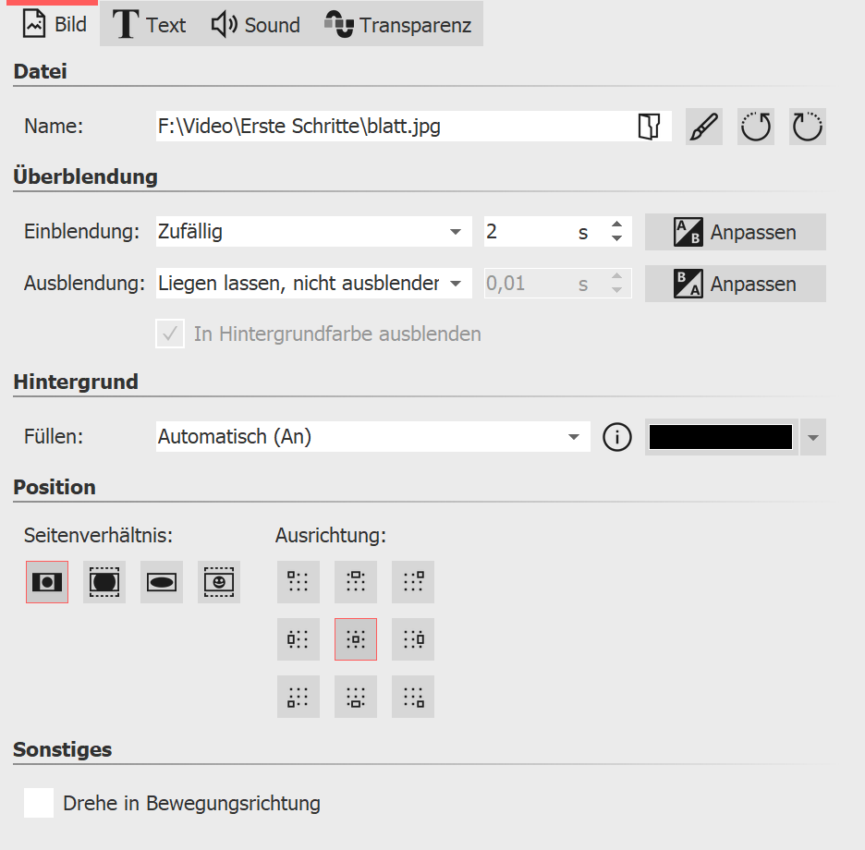This screenshot has width=865, height=850.
Task: Switch to the Text tab
Action: click(x=148, y=25)
